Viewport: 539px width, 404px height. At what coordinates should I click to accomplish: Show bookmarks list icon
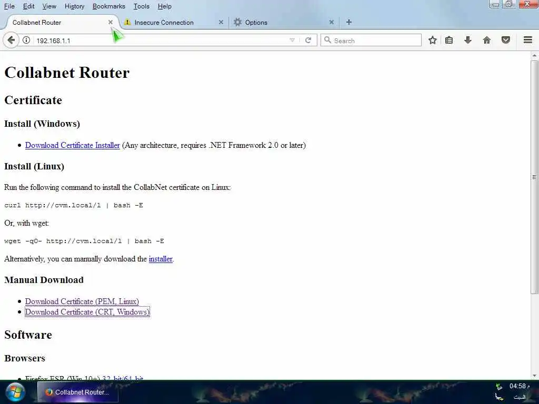(449, 40)
